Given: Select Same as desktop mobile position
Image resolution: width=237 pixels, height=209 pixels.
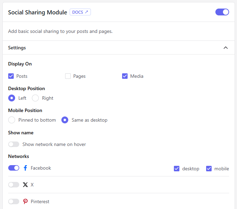Looking at the screenshot, I should [x=65, y=120].
